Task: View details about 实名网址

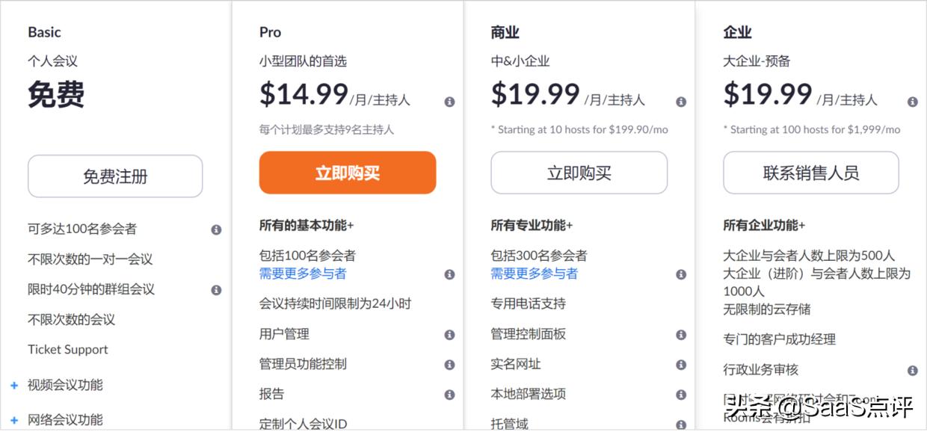Action: [x=680, y=364]
